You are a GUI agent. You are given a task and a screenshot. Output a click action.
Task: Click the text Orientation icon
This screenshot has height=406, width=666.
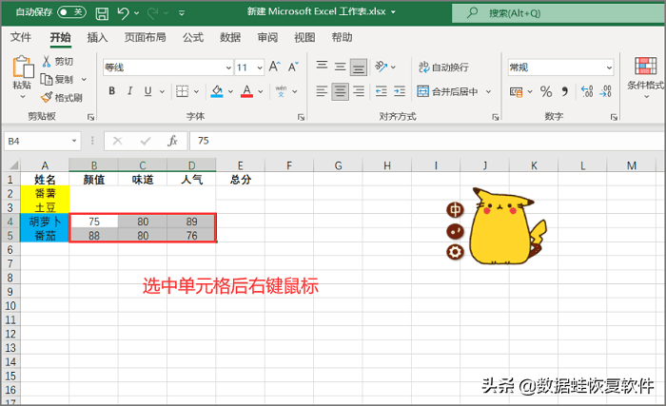tap(381, 67)
